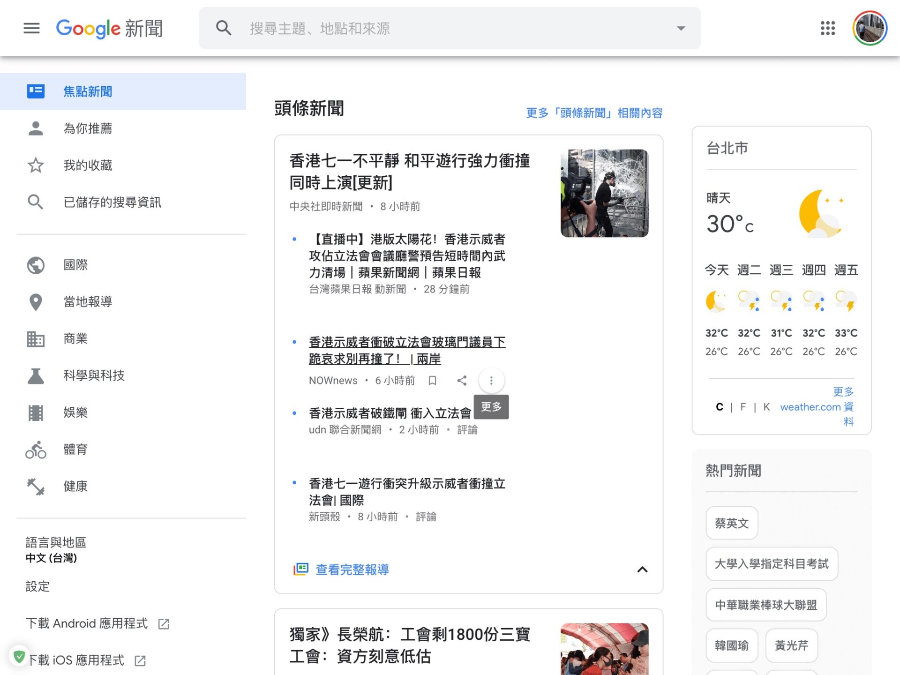Viewport: 900px width, 675px height.
Task: Click the Google 新聞 logo
Action: click(109, 29)
